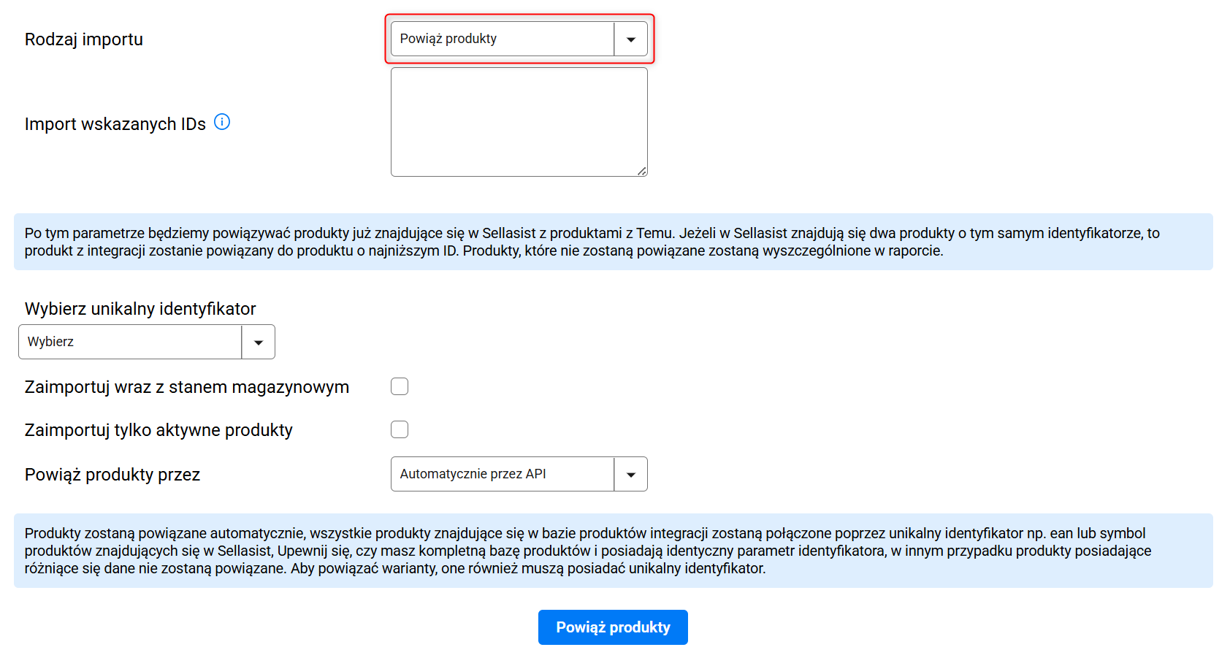1230x658 pixels.
Task: Focus the Import wskazanych IDs text area
Action: point(519,122)
